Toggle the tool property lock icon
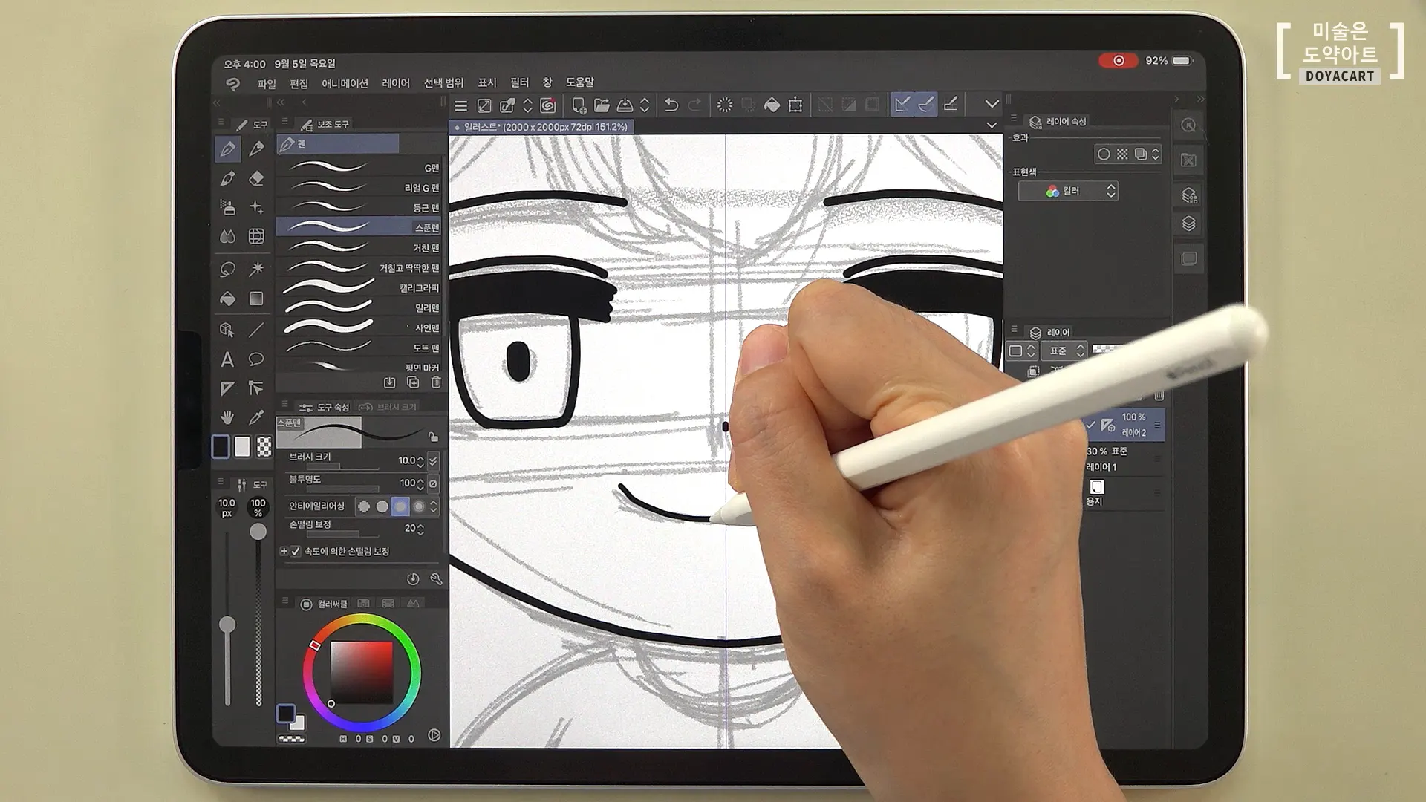1426x802 pixels. [x=433, y=437]
